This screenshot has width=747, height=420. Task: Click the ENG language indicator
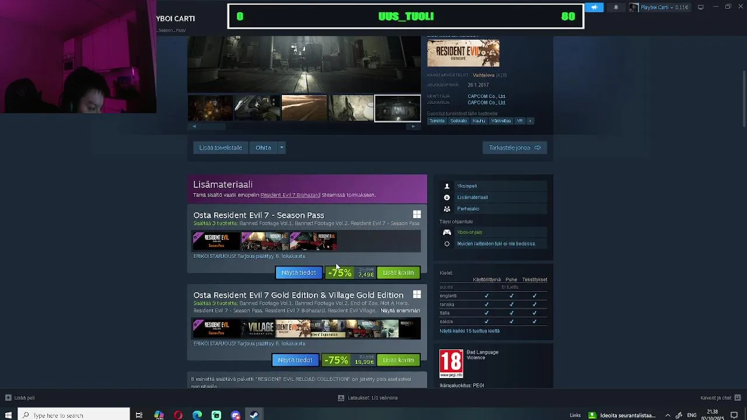(692, 415)
